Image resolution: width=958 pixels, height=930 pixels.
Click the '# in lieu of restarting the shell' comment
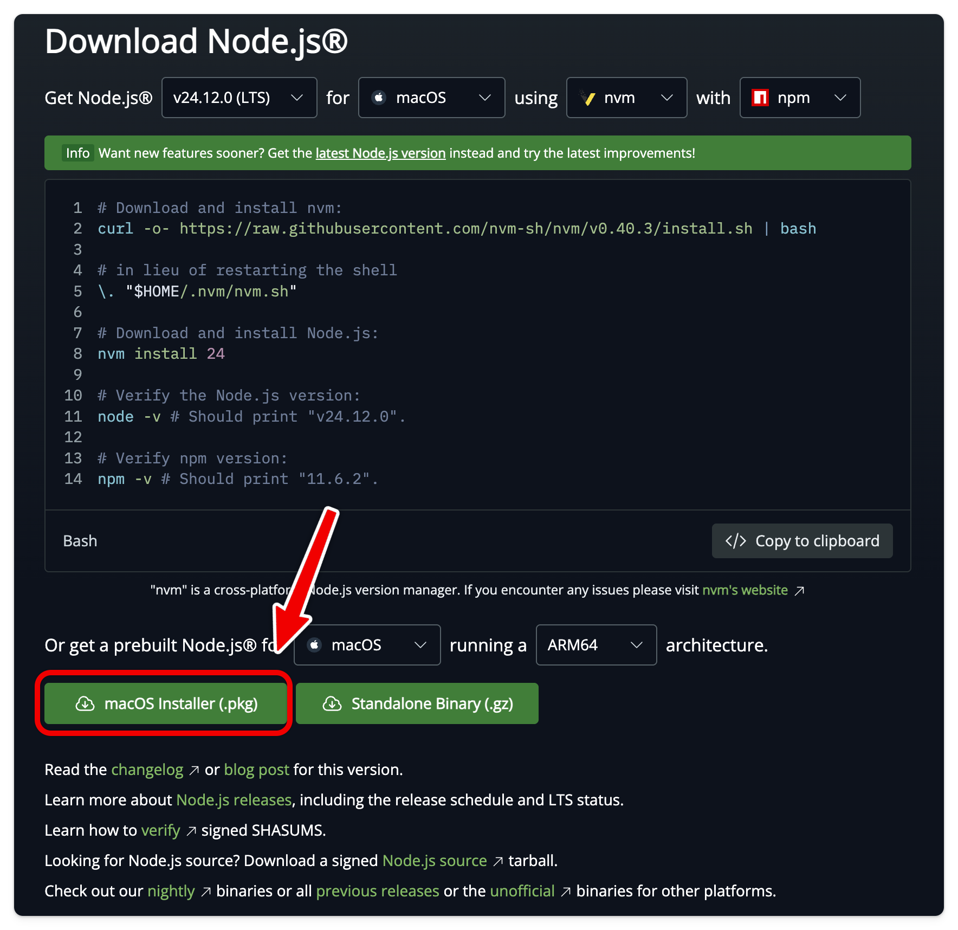[x=247, y=270]
